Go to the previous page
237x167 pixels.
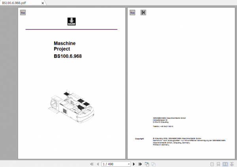click(x=98, y=164)
